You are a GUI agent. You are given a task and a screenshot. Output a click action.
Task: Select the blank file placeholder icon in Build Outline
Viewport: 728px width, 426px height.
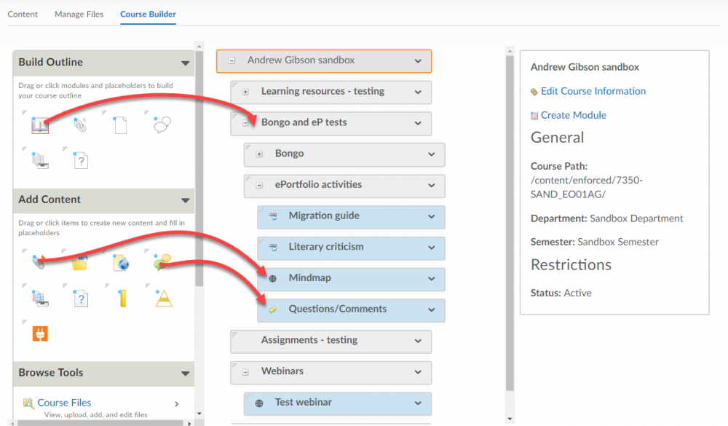click(120, 125)
